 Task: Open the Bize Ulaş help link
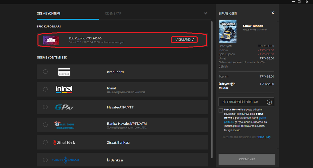tap(264, 137)
